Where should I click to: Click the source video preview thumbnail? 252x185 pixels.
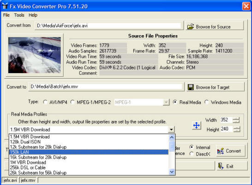[35, 55]
